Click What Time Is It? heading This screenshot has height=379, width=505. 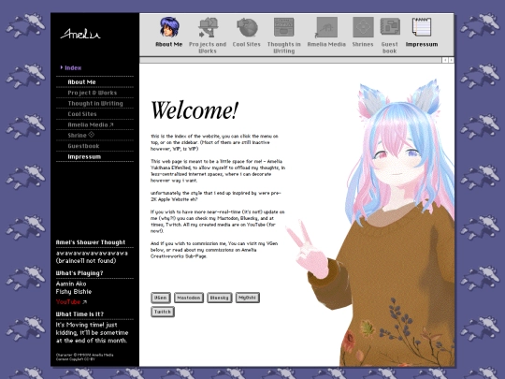(x=79, y=313)
